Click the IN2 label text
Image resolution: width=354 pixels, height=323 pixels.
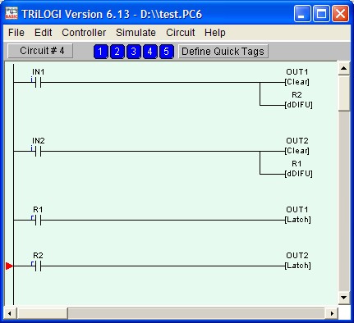tap(39, 141)
